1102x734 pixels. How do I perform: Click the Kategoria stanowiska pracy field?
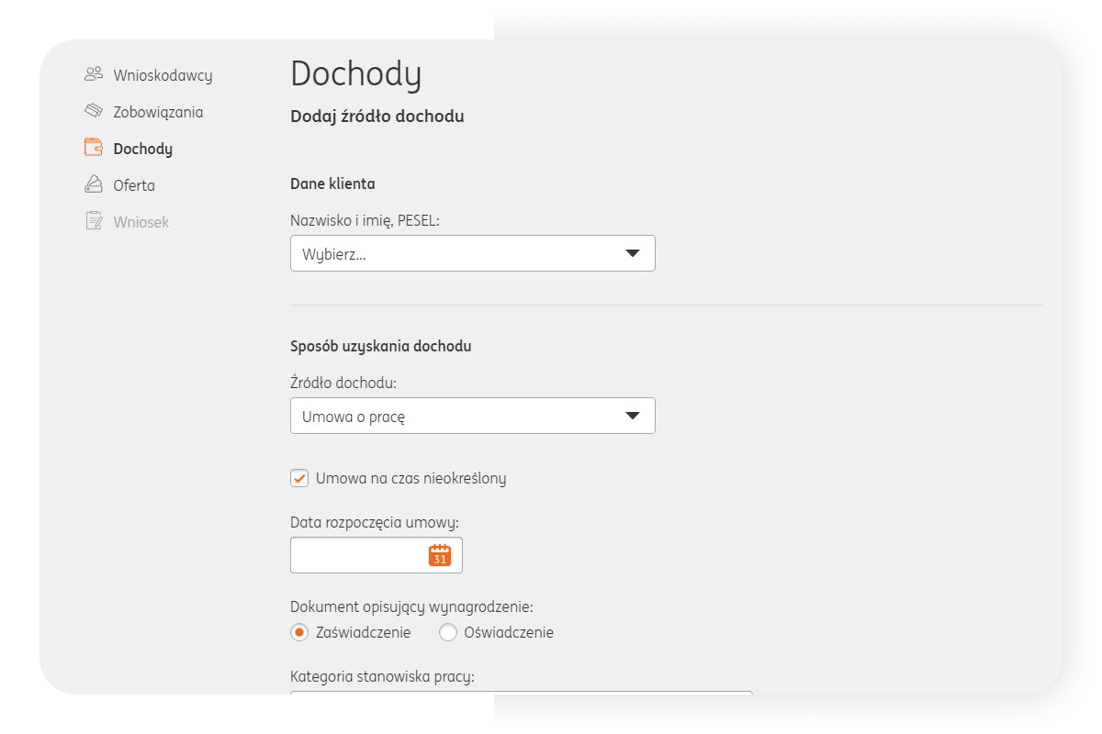click(521, 693)
